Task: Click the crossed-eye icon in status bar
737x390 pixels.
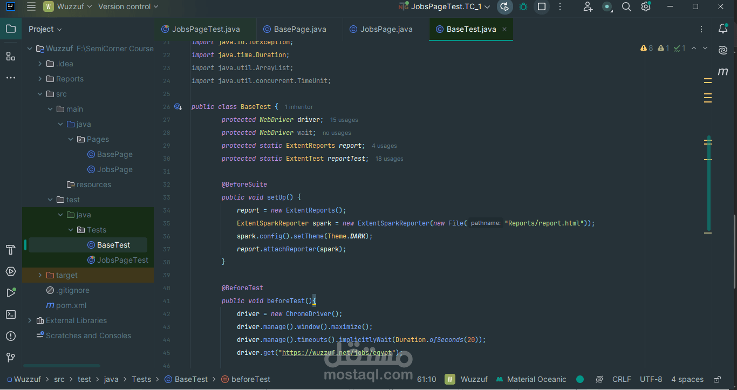Action: click(599, 379)
